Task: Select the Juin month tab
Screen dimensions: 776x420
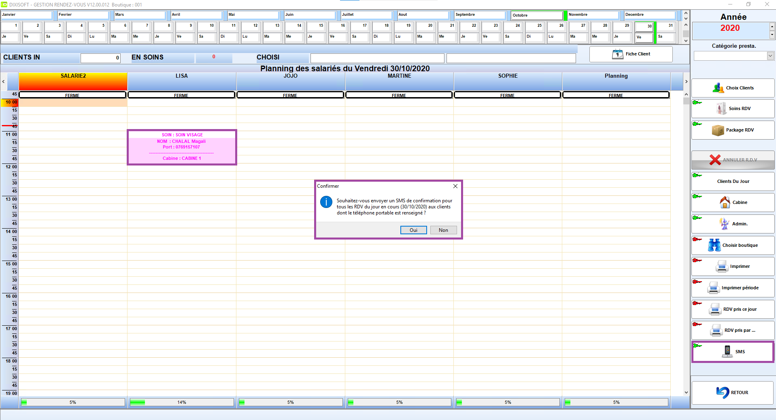Action: pyautogui.click(x=310, y=15)
